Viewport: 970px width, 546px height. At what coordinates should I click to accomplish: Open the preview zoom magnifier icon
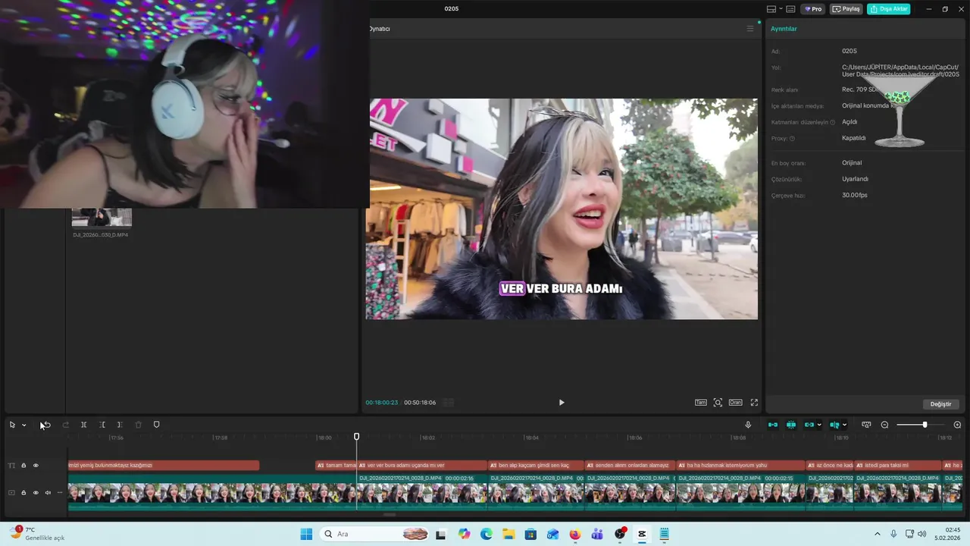coord(718,403)
